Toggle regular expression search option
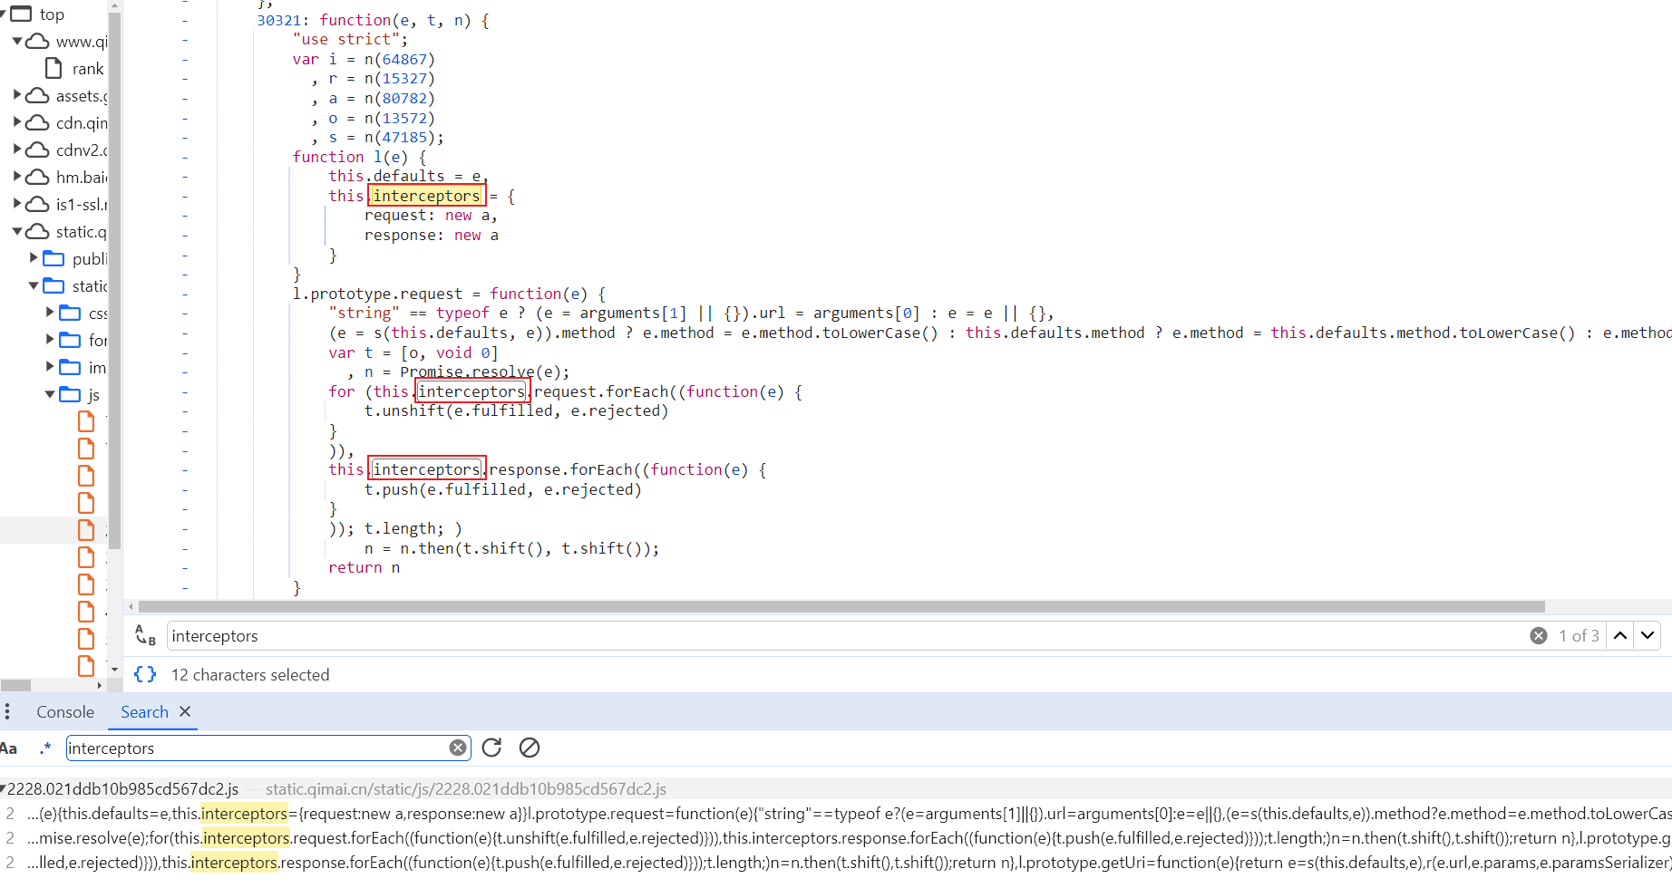 [x=45, y=748]
